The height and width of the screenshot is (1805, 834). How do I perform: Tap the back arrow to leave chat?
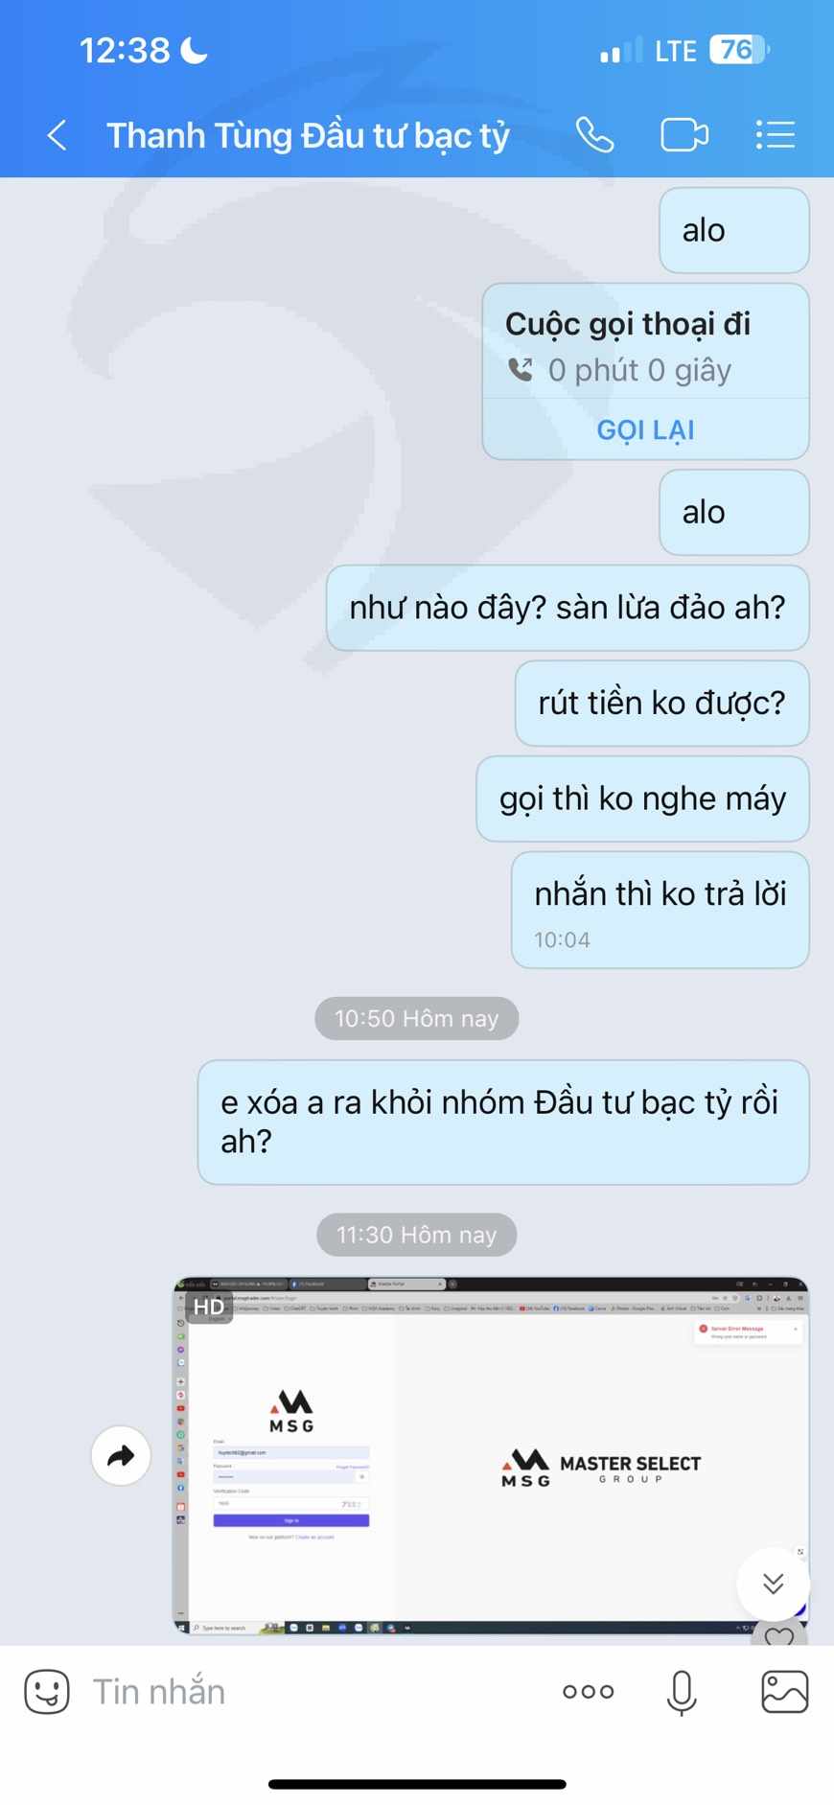58,135
